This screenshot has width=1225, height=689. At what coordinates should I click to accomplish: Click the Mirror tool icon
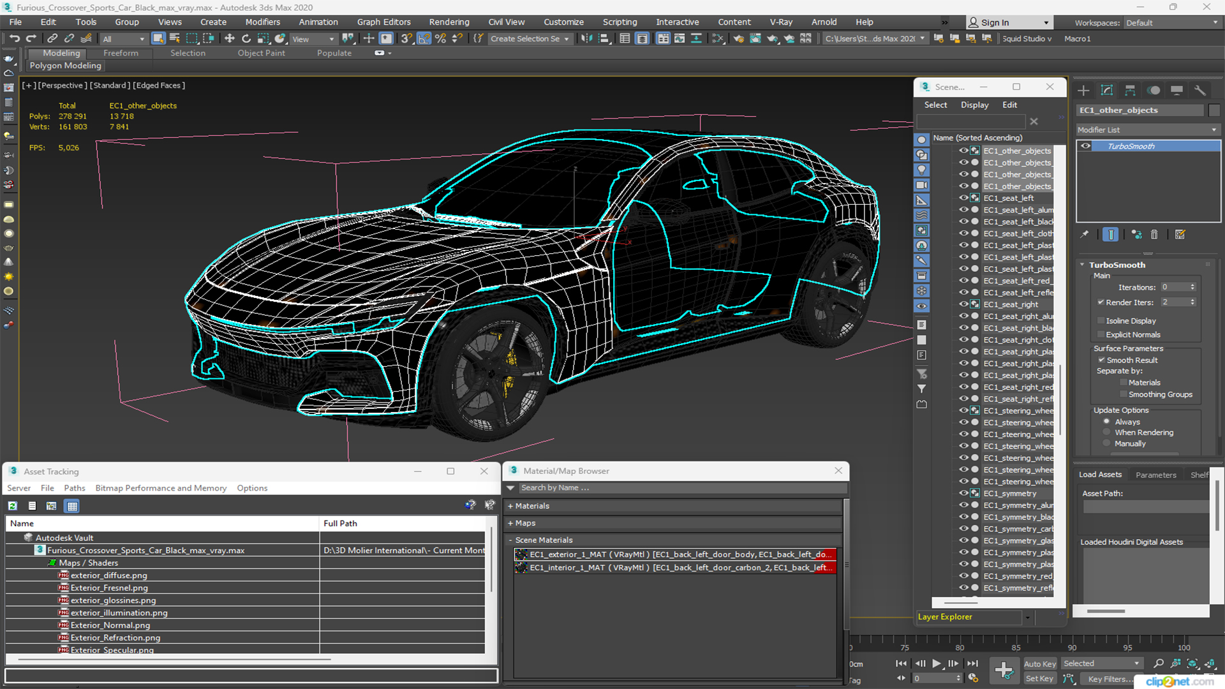[586, 39]
